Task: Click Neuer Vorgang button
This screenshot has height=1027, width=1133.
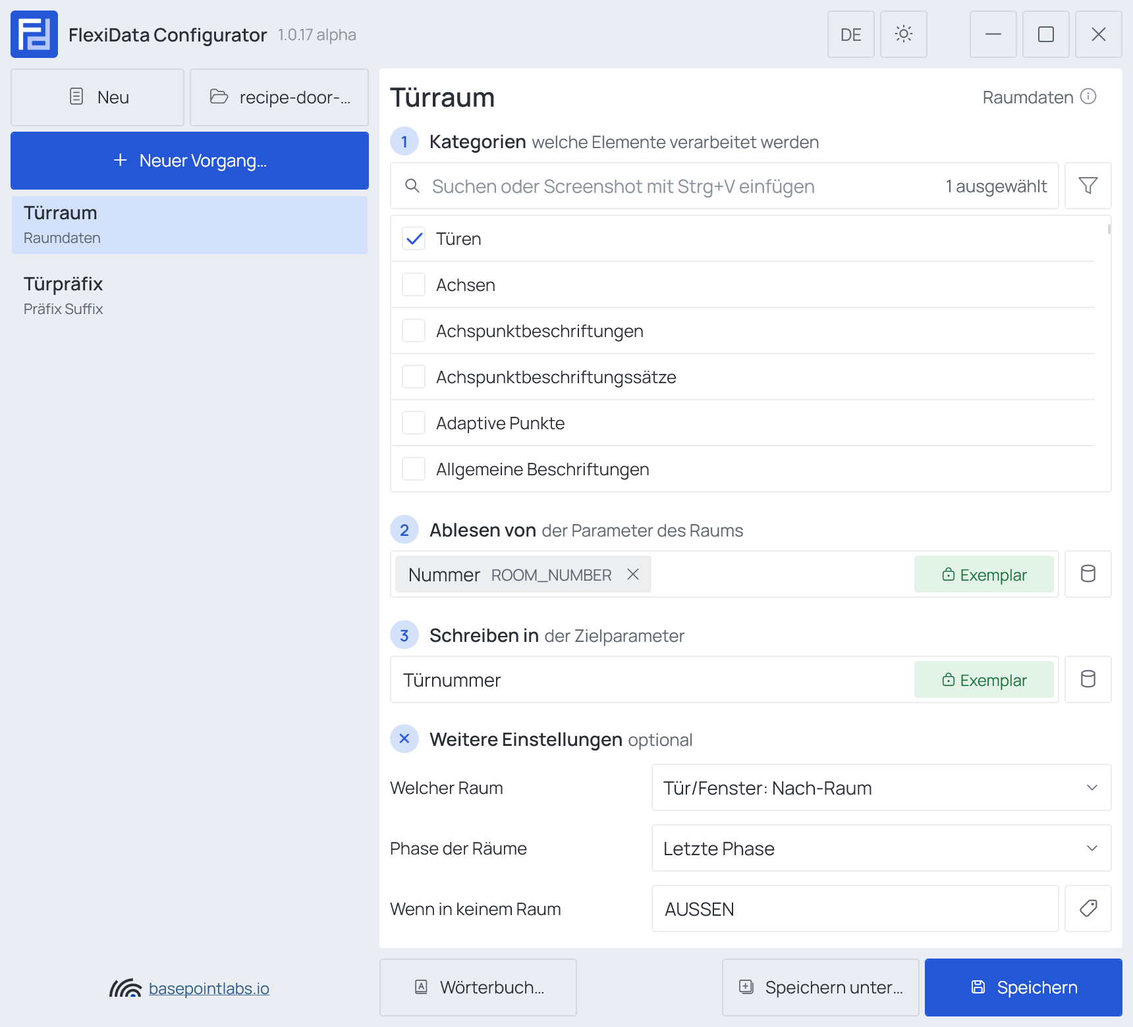Action: tap(190, 161)
